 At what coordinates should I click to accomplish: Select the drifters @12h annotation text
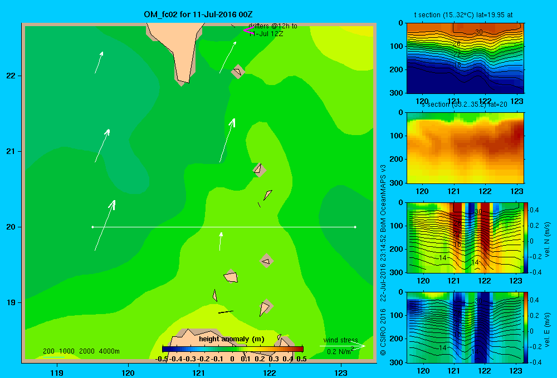[x=273, y=30]
